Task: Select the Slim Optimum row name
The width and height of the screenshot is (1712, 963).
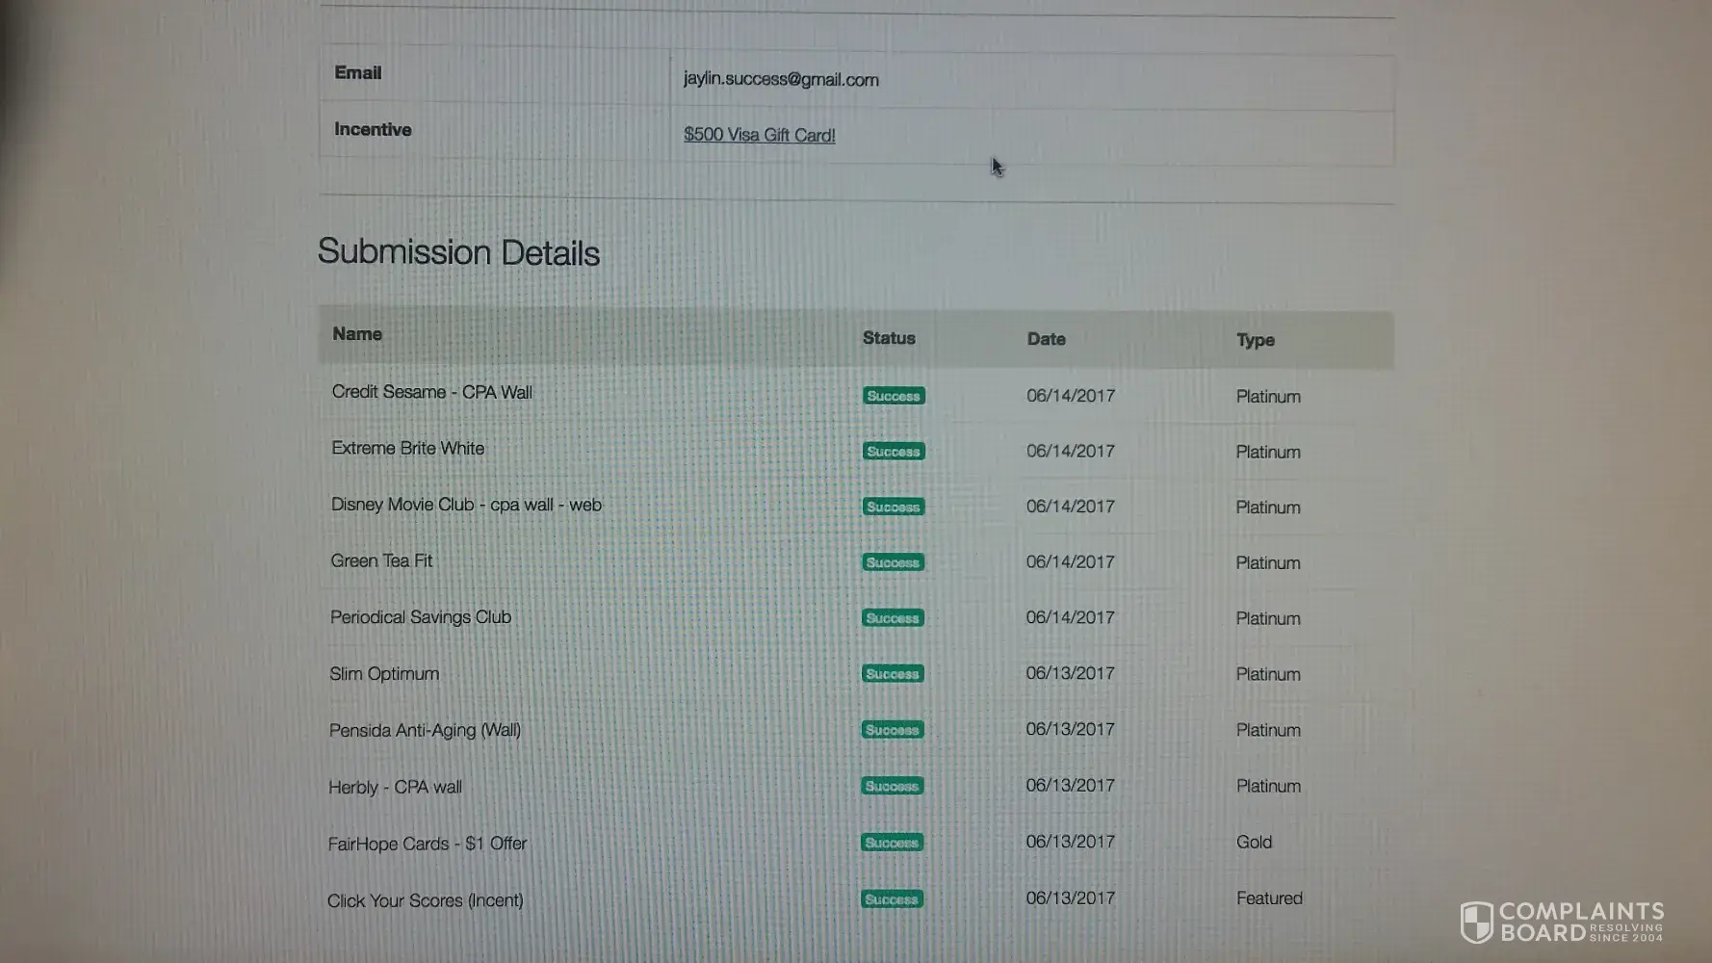Action: [384, 673]
